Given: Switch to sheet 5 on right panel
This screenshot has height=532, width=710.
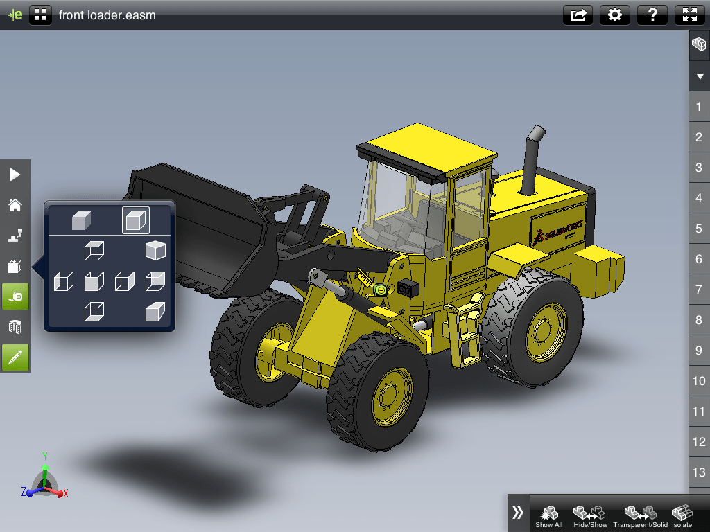Looking at the screenshot, I should (x=698, y=229).
